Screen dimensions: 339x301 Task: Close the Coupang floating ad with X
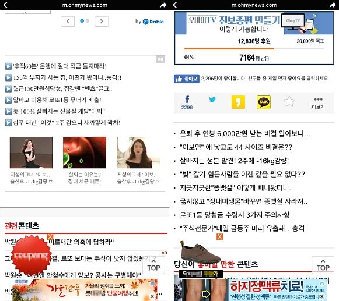(x=50, y=236)
